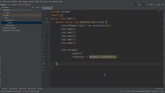
Task: Open the MAIN run configuration dropdown
Action: (139, 5)
